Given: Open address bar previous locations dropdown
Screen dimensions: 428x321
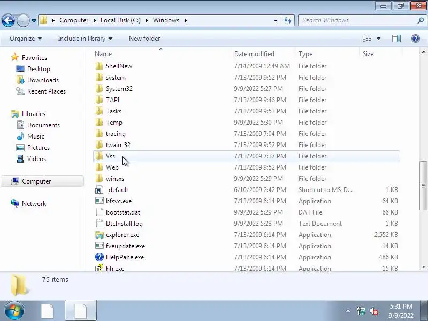Looking at the screenshot, I should click(276, 21).
